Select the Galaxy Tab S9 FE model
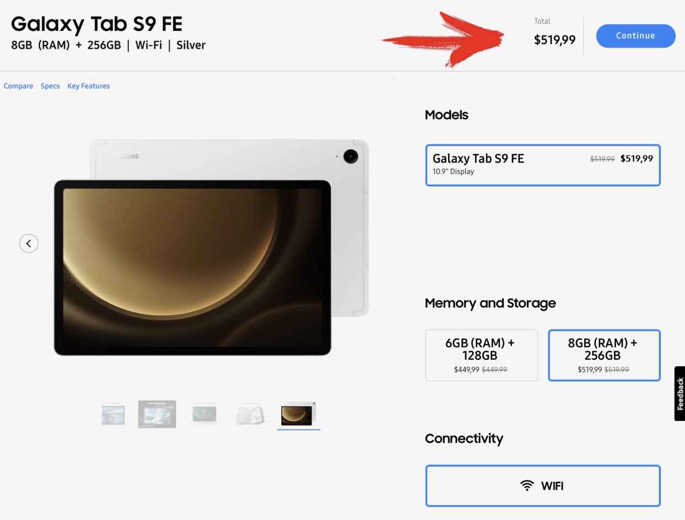 (x=542, y=165)
